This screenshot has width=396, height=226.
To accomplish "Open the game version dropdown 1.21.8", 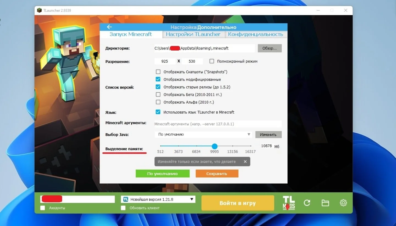I will (158, 199).
